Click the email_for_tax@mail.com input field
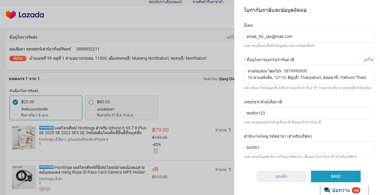 click(308, 36)
